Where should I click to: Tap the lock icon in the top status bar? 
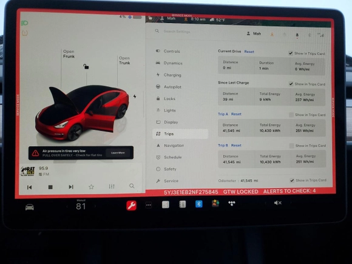(150, 18)
